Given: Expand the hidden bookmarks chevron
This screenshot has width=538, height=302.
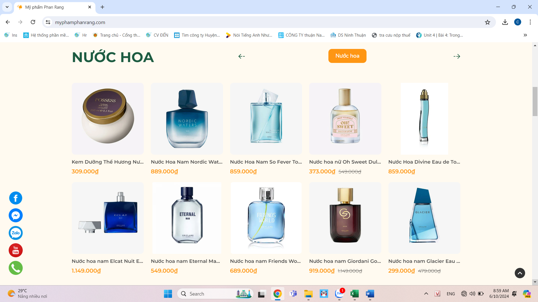Looking at the screenshot, I should (525, 35).
